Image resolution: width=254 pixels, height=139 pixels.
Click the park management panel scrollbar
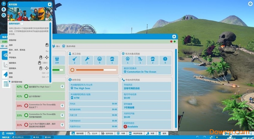[x=176, y=88]
